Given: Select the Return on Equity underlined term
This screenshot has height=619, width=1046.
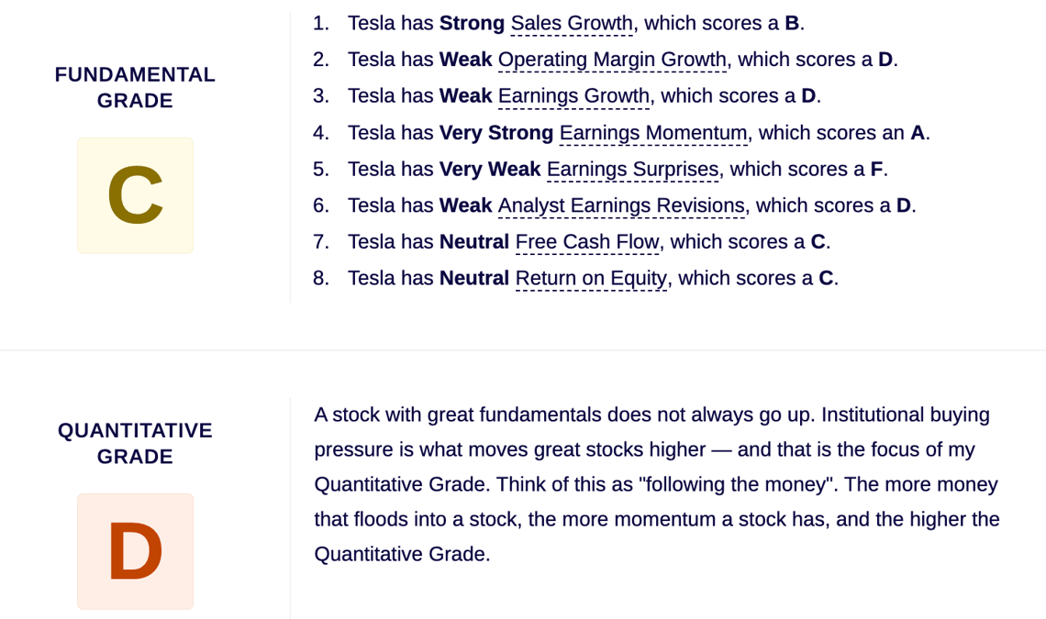Looking at the screenshot, I should (591, 278).
